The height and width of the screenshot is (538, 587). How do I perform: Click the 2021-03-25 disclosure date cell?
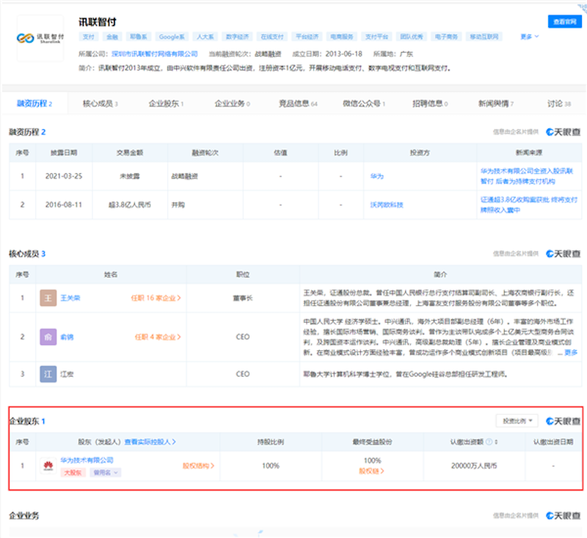pos(64,176)
